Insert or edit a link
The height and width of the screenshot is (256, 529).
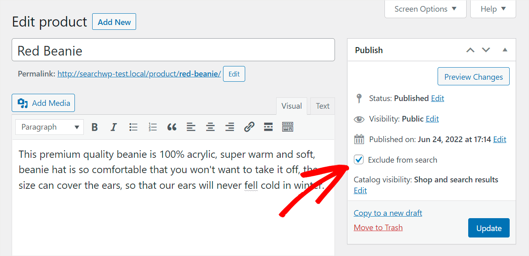click(x=249, y=127)
